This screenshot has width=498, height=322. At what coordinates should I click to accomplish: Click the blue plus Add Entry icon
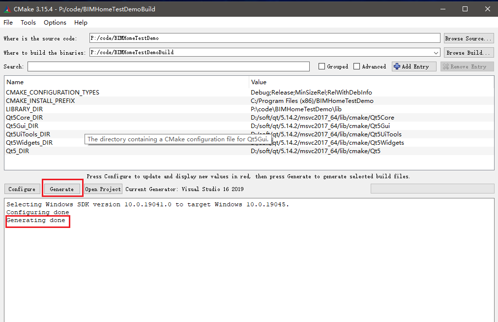[397, 66]
